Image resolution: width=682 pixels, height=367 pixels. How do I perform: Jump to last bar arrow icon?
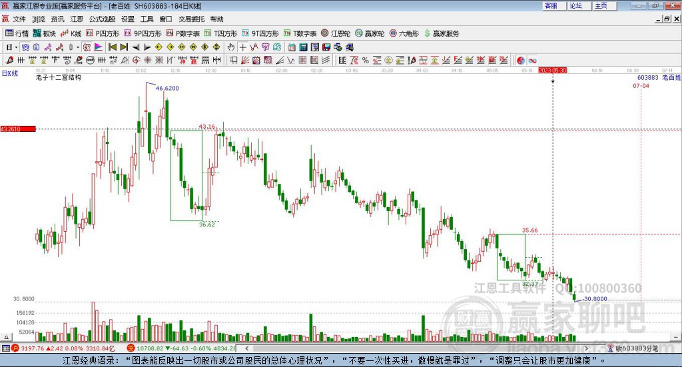pyautogui.click(x=124, y=47)
